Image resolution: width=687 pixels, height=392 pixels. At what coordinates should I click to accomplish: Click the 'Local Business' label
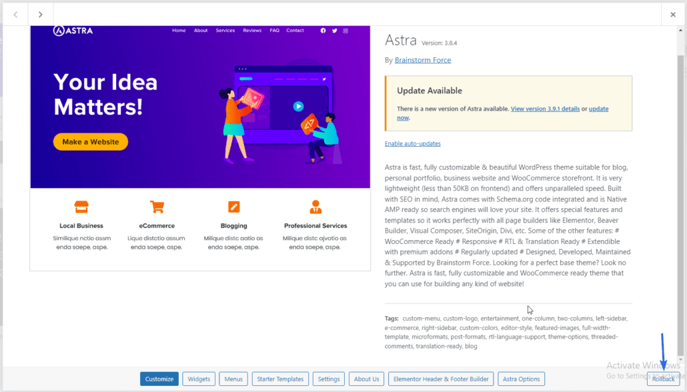coord(81,226)
